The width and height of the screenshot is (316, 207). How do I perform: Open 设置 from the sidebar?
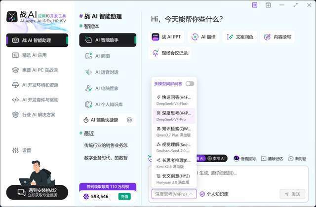click(22, 150)
